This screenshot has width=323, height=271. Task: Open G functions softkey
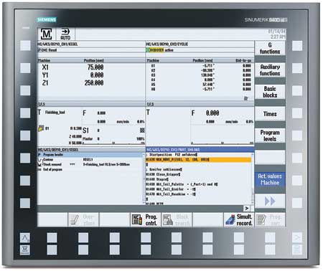[270, 48]
